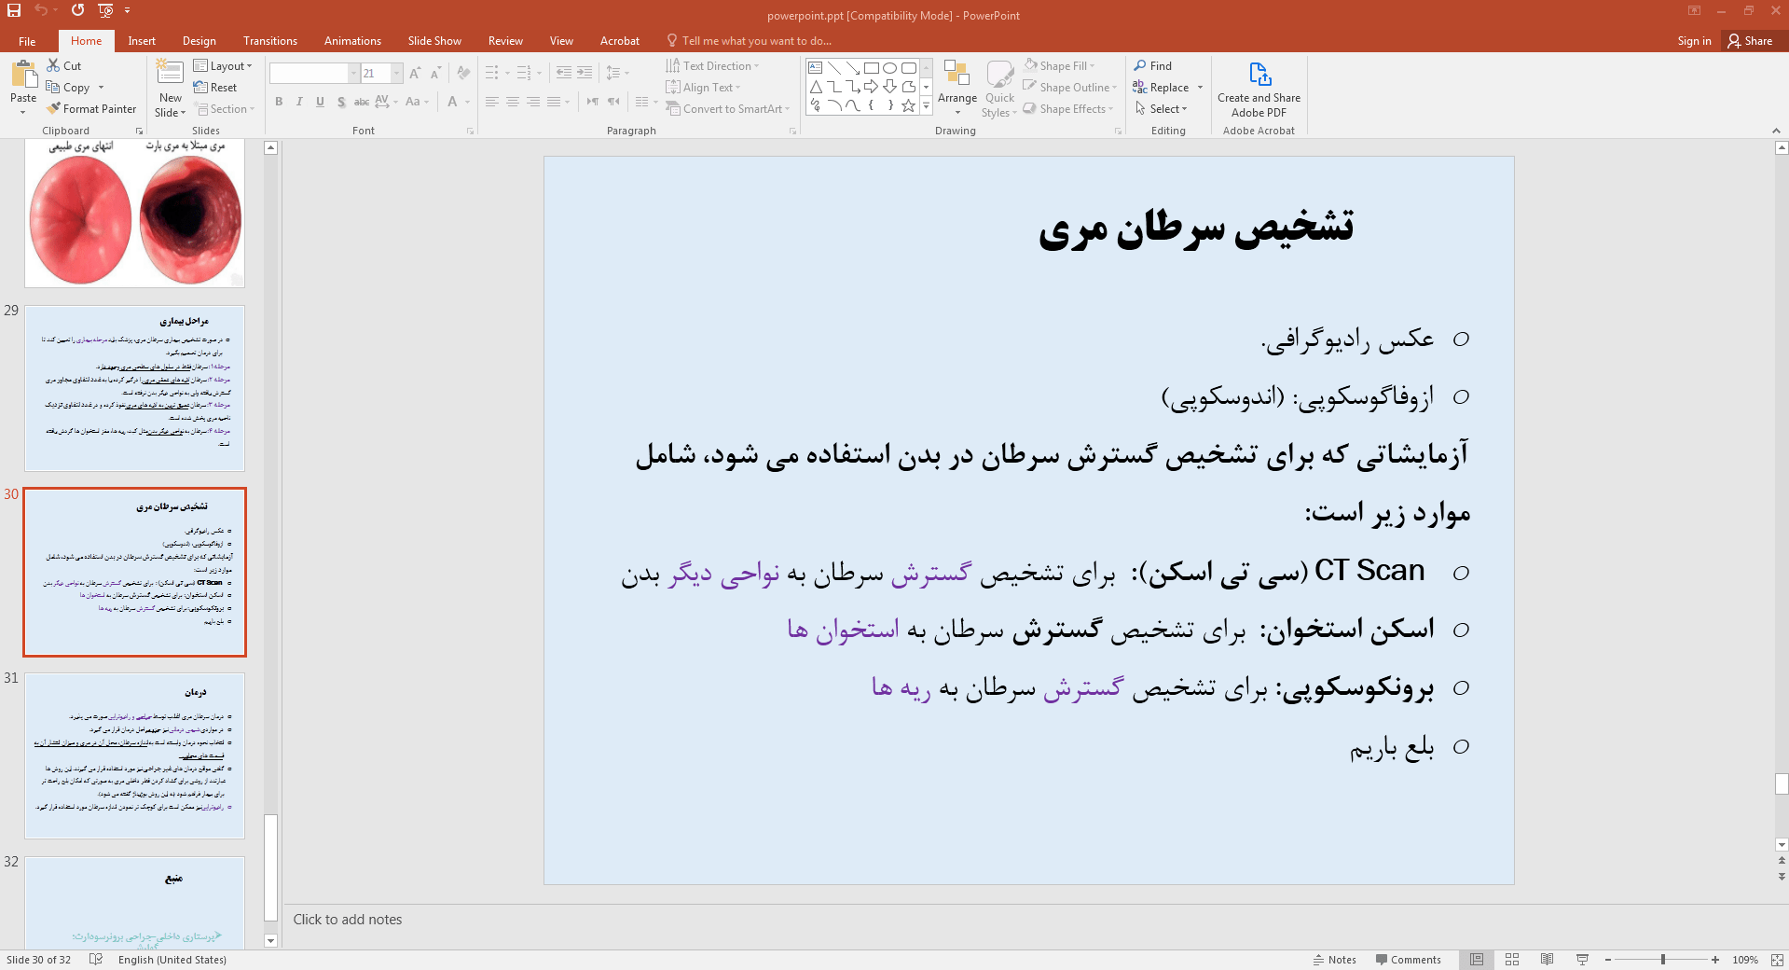Viewport: 1789px width, 970px height.
Task: Select the Format Painter brush
Action: [54, 108]
